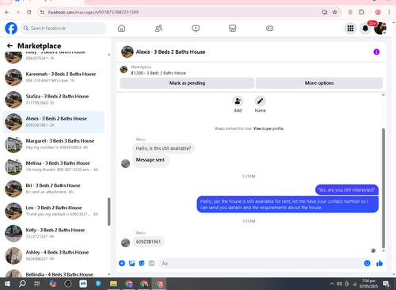Open Melissa 3 Beds 3 Baths conversation
Image resolution: width=396 pixels, height=290 pixels.
[x=53, y=166]
